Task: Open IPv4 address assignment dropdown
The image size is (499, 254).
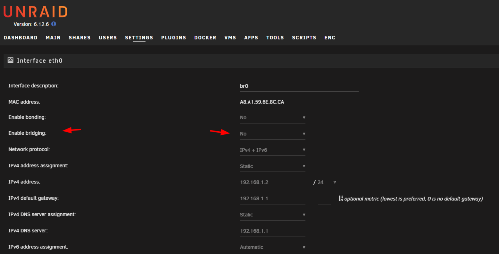Action: (272, 166)
